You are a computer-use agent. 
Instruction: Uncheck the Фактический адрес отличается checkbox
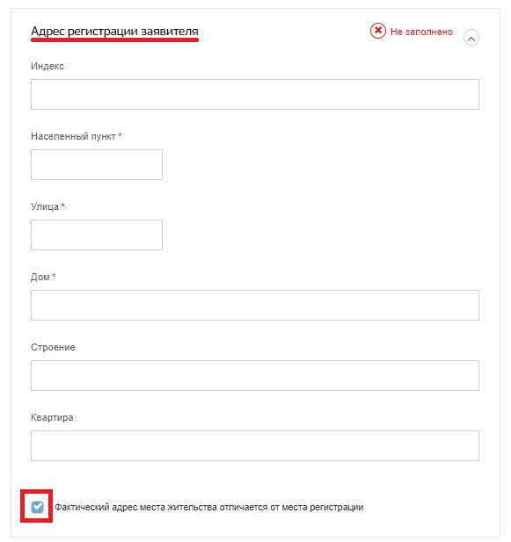[x=37, y=507]
